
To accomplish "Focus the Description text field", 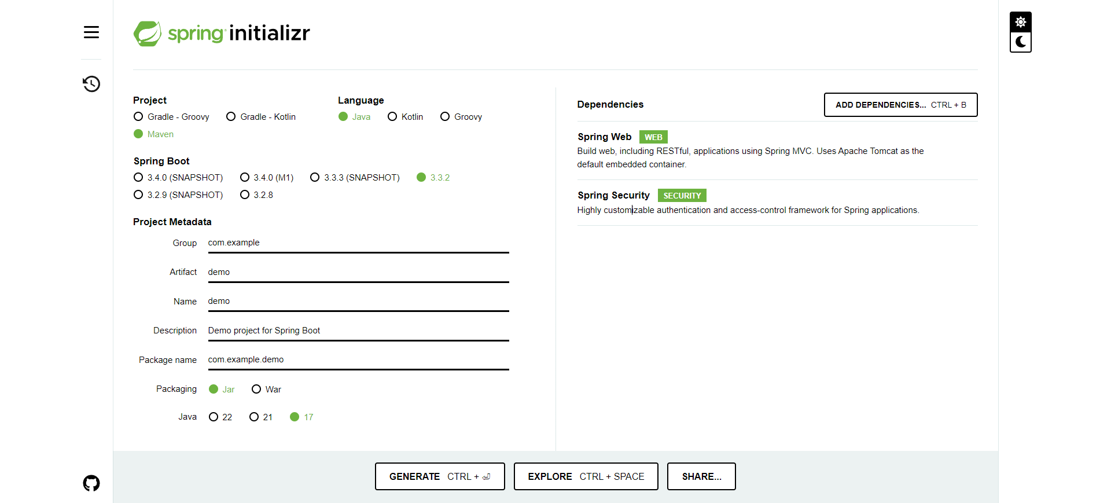I will click(358, 331).
